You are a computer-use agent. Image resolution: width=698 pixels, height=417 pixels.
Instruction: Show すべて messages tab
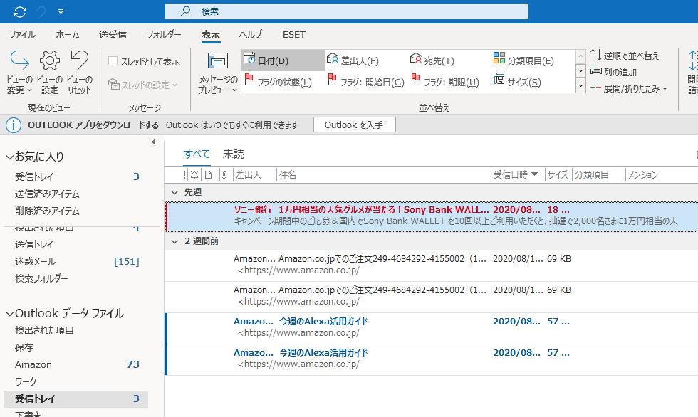tap(197, 154)
